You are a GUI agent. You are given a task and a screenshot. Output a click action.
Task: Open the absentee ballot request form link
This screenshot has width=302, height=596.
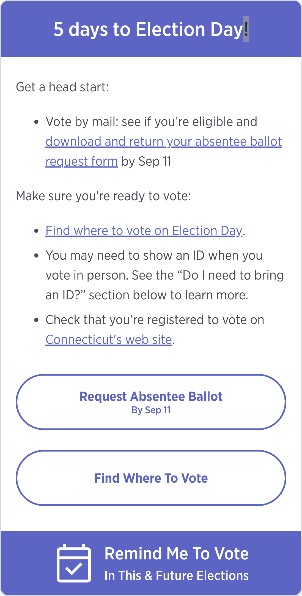click(163, 141)
